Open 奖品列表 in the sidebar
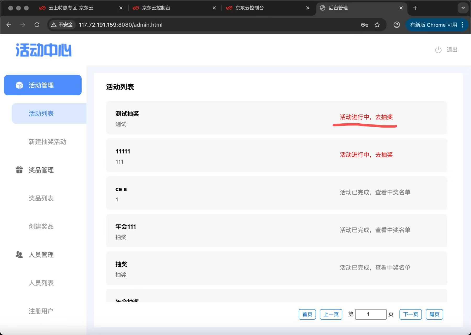This screenshot has width=471, height=335. 41,198
